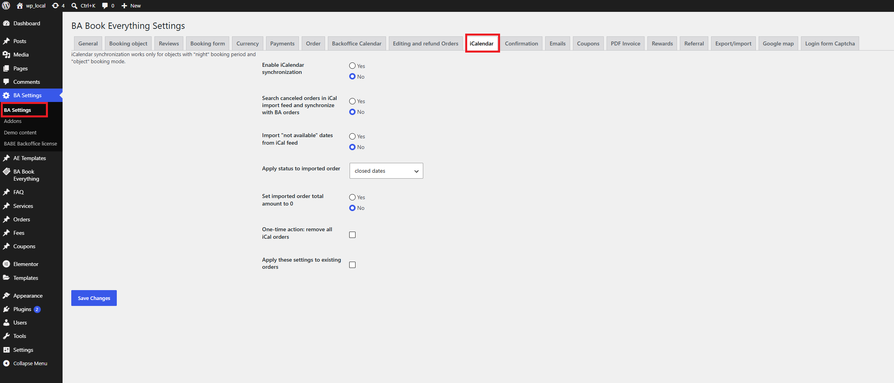Image resolution: width=894 pixels, height=383 pixels.
Task: Click the Tools wrench icon
Action: (6, 336)
